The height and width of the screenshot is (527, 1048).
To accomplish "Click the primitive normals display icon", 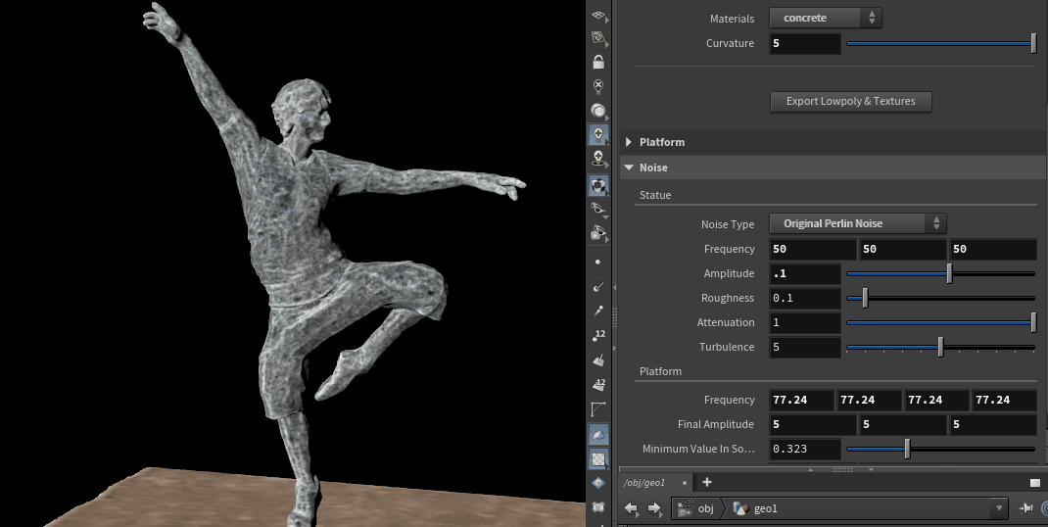I will point(598,360).
